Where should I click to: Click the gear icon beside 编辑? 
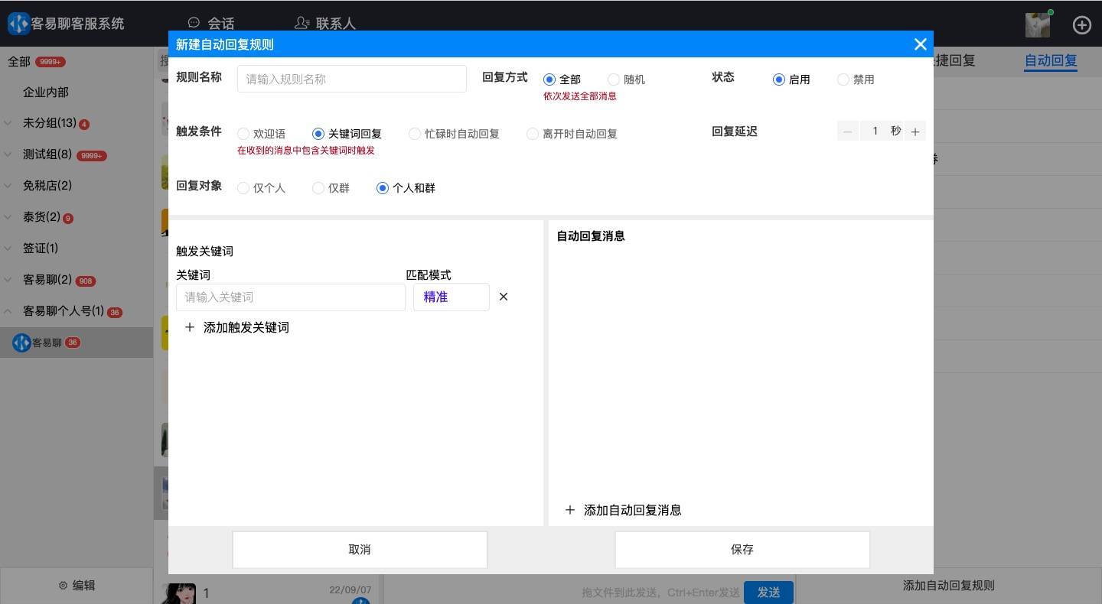pos(64,585)
